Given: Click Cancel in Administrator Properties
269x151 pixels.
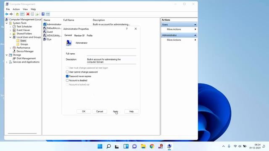Looking at the screenshot, I should point(100,112).
